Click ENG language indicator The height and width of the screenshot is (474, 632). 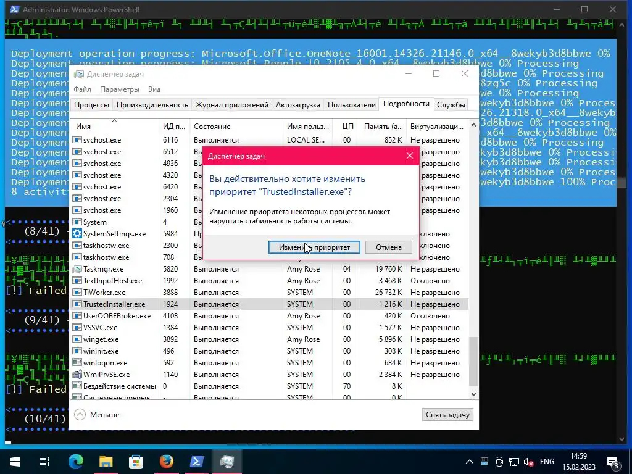(x=547, y=461)
